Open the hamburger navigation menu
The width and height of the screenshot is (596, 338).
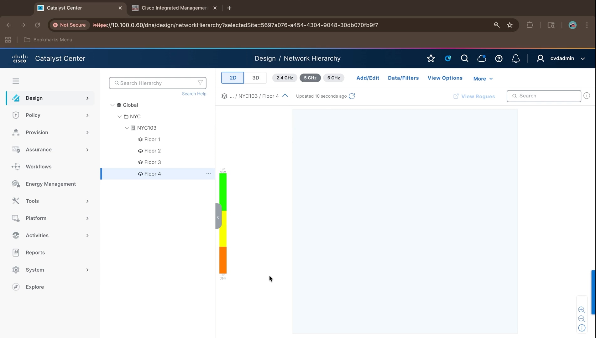pyautogui.click(x=16, y=81)
